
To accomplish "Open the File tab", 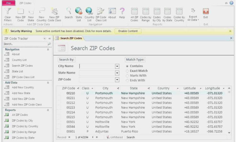I will coord(9,3).
